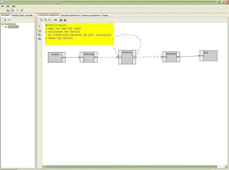Click the New file toolbar icon
229x170 pixels.
click(x=4, y=10)
